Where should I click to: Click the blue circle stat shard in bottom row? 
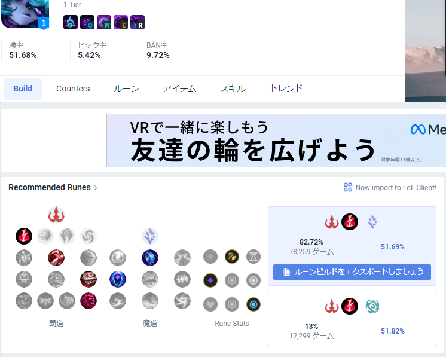[x=253, y=304]
